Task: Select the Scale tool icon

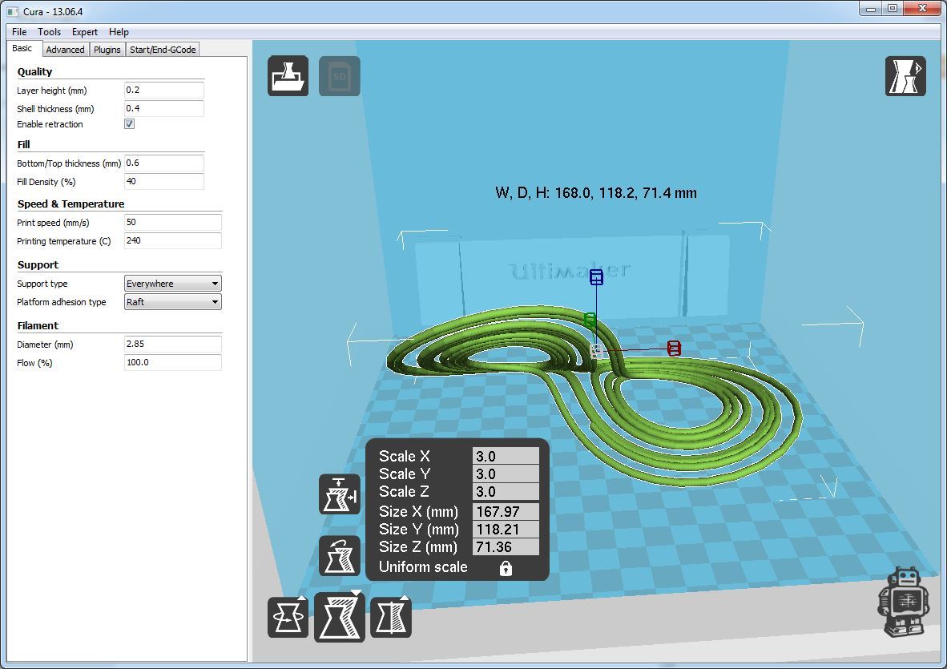Action: pos(340,617)
